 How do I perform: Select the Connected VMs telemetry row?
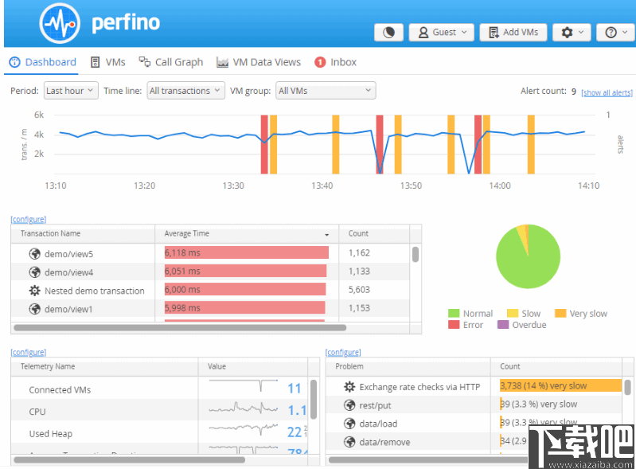point(159,389)
